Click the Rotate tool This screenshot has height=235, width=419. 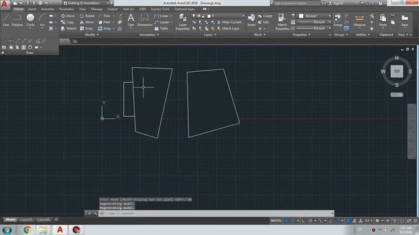87,16
